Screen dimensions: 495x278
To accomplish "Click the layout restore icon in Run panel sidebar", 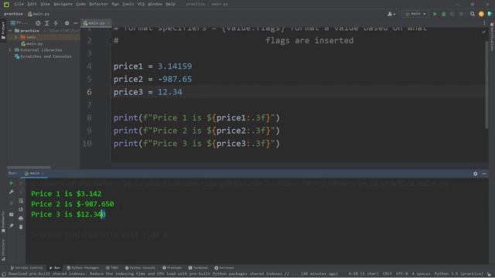I will (12, 215).
